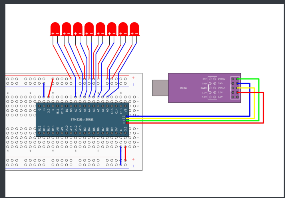Screen dimensions: 285x198
Task: Select the B9 pin label
Action: click(112, 129)
